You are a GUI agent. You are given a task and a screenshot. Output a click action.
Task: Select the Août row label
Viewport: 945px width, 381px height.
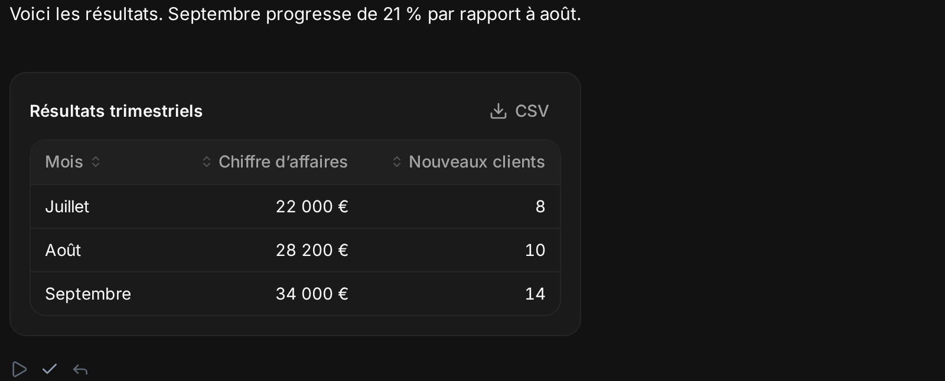point(63,250)
